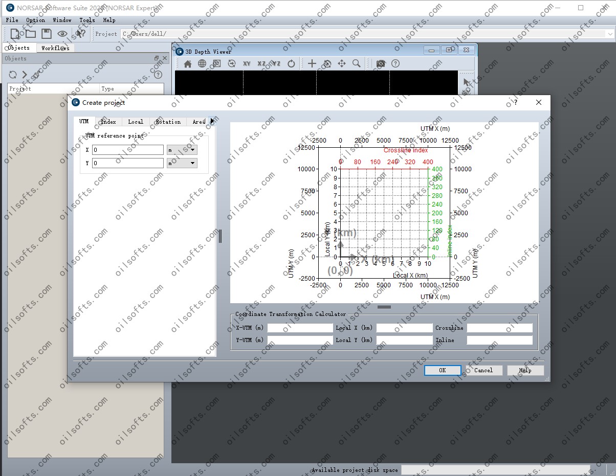This screenshot has width=616, height=476.
Task: Select the Rotation tab in Create project
Action: (168, 122)
